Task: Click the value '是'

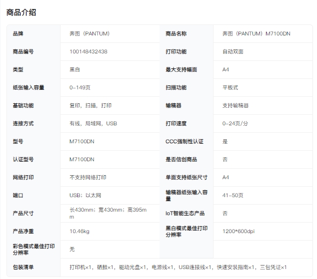Action: pyautogui.click(x=225, y=141)
